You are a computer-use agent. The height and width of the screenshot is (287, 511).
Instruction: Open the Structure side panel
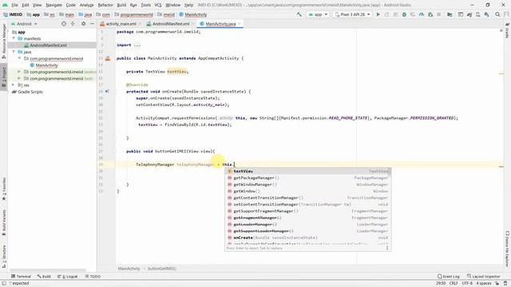tap(4, 257)
